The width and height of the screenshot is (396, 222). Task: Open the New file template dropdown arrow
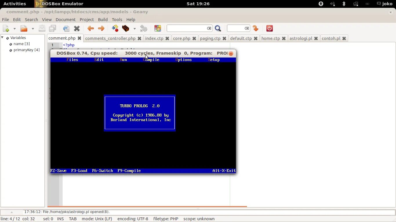[x=14, y=29]
